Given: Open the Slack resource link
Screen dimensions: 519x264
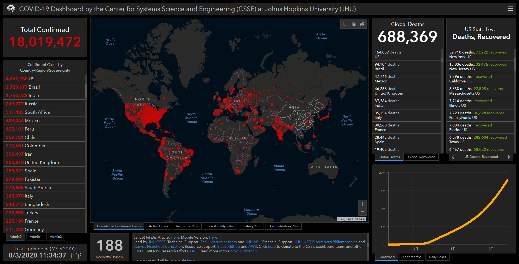Looking at the screenshot, I should coord(222,247).
